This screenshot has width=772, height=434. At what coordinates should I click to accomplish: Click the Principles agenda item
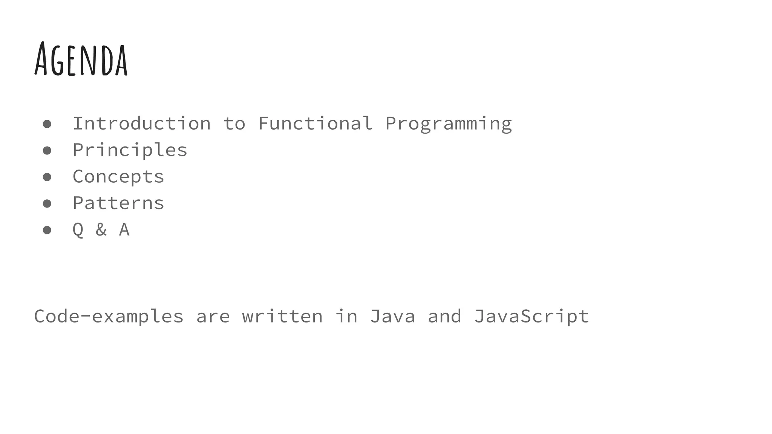(x=130, y=151)
